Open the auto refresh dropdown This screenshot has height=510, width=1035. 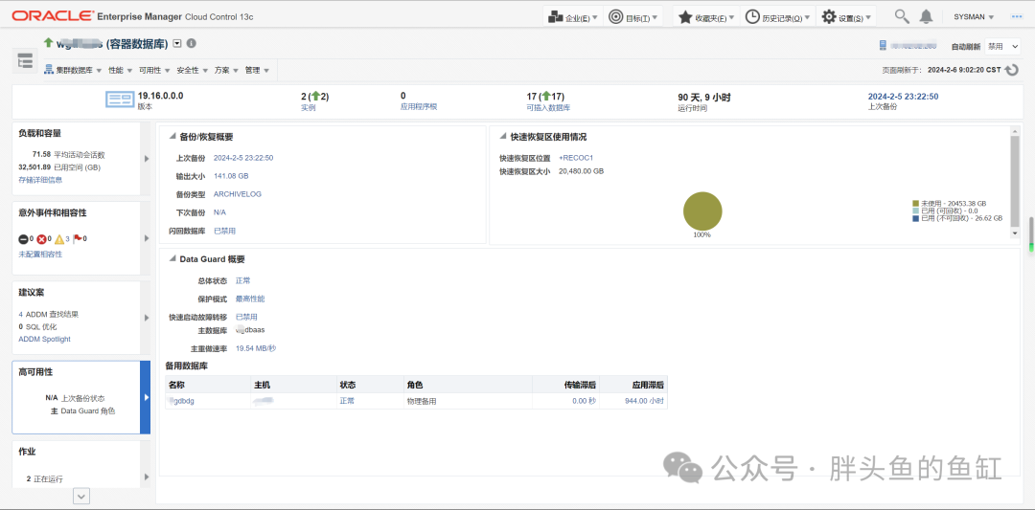[1002, 46]
